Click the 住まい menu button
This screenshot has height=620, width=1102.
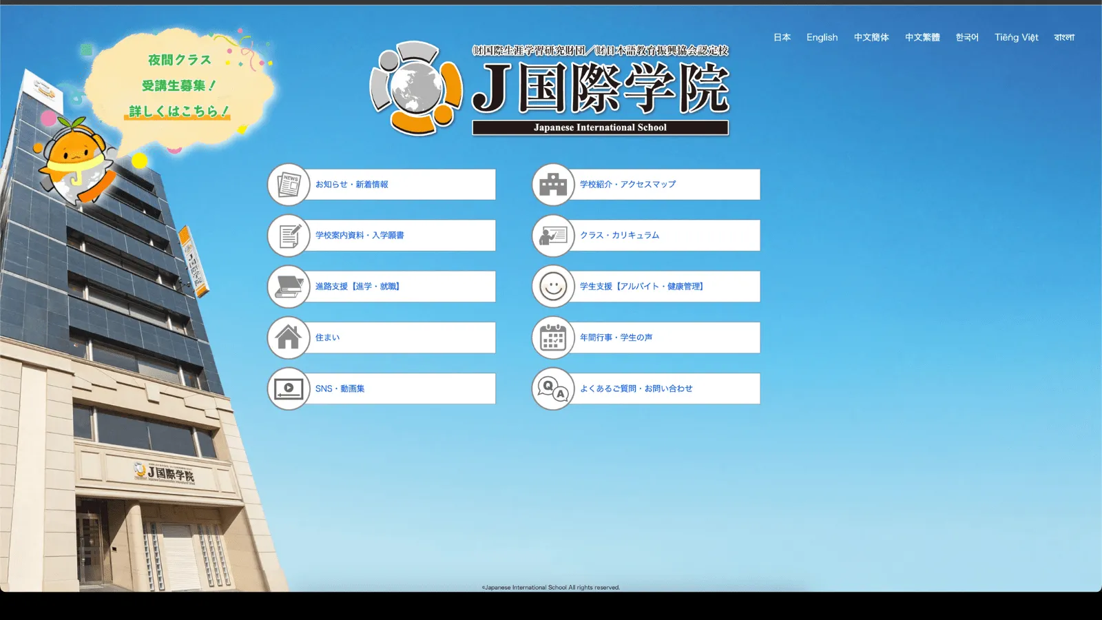click(x=381, y=337)
